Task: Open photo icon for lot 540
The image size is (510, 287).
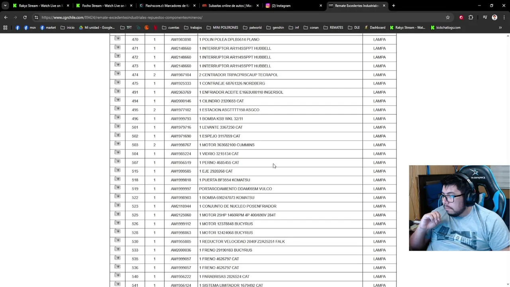Action: coord(117,275)
